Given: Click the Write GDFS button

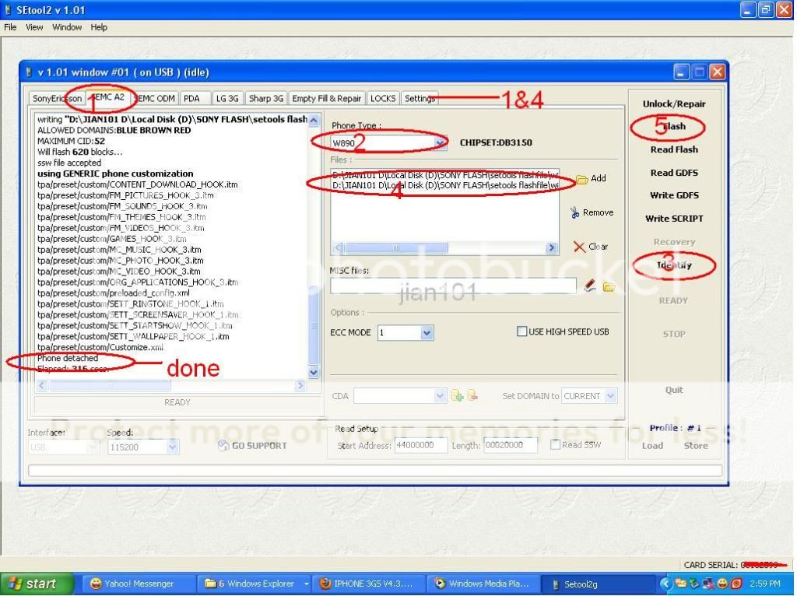Looking at the screenshot, I should (x=674, y=195).
